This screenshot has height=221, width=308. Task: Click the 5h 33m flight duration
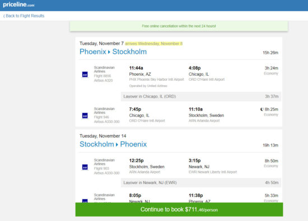(x=271, y=196)
